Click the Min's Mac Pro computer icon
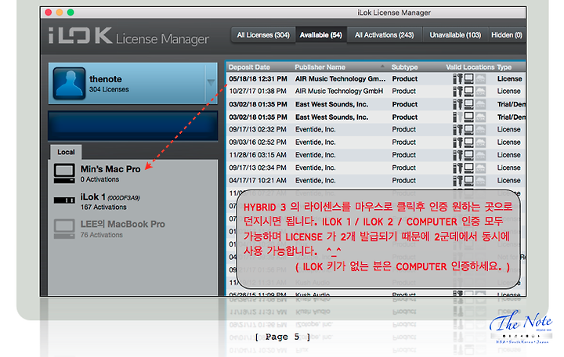The image size is (564, 357). click(x=64, y=174)
